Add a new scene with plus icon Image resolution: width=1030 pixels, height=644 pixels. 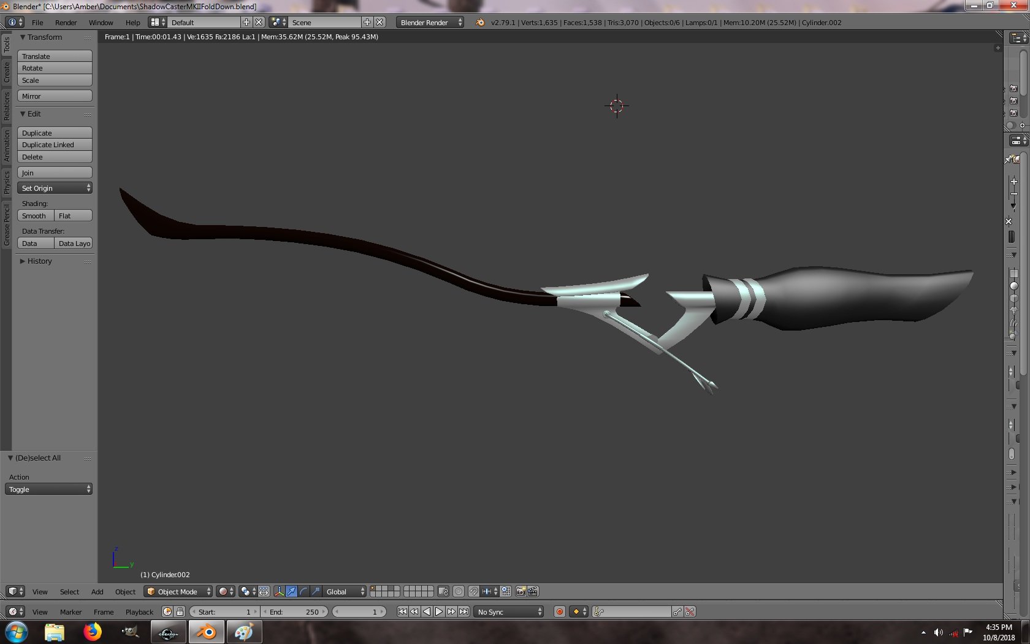(x=367, y=22)
